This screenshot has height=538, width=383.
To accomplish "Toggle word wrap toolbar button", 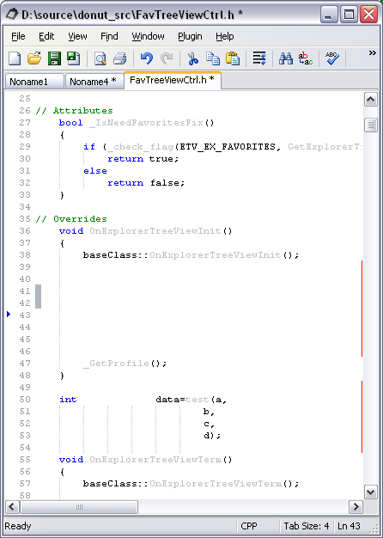I will 259,58.
